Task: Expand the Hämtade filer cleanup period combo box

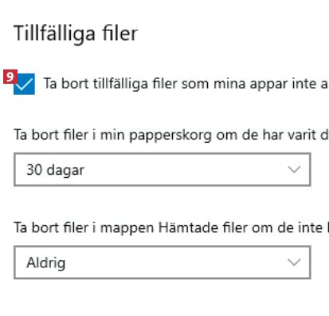Action: [163, 263]
